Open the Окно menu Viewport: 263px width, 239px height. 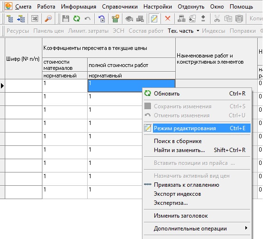[x=217, y=7]
